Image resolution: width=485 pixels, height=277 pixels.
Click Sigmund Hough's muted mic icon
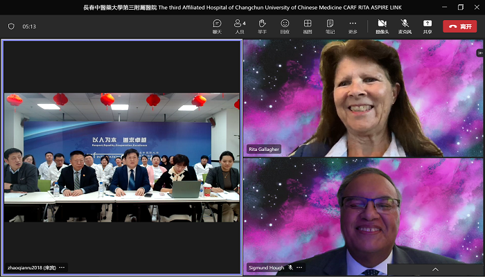291,267
